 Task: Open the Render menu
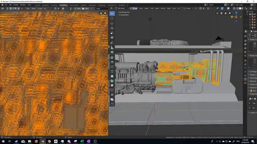16,5
